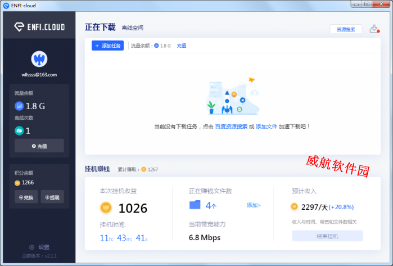Open 资源搜索 resource search button

tap(346, 29)
